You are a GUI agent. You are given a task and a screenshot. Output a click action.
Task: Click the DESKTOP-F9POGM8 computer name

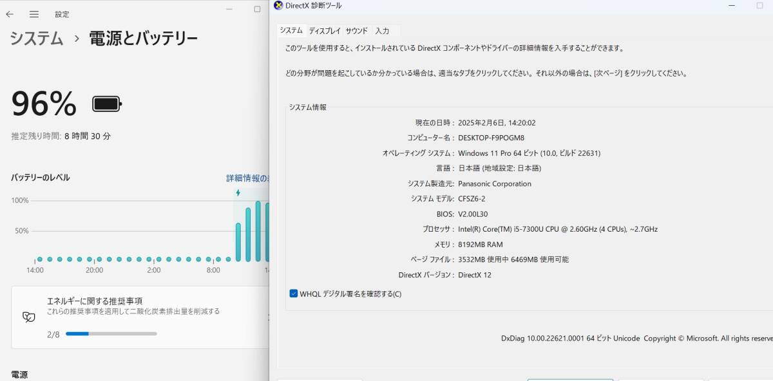point(491,138)
